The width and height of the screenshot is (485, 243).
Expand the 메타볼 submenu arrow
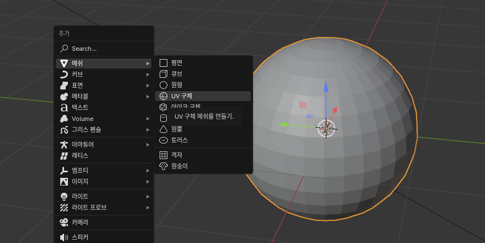pyautogui.click(x=148, y=97)
